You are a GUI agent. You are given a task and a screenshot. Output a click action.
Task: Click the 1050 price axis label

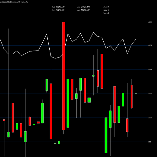tap(150, 69)
